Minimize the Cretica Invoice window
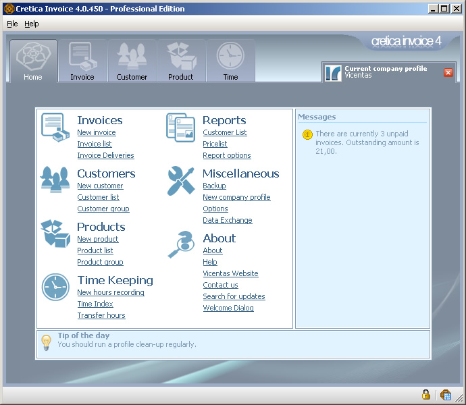Viewport: 466px width, 405px height. pyautogui.click(x=433, y=9)
